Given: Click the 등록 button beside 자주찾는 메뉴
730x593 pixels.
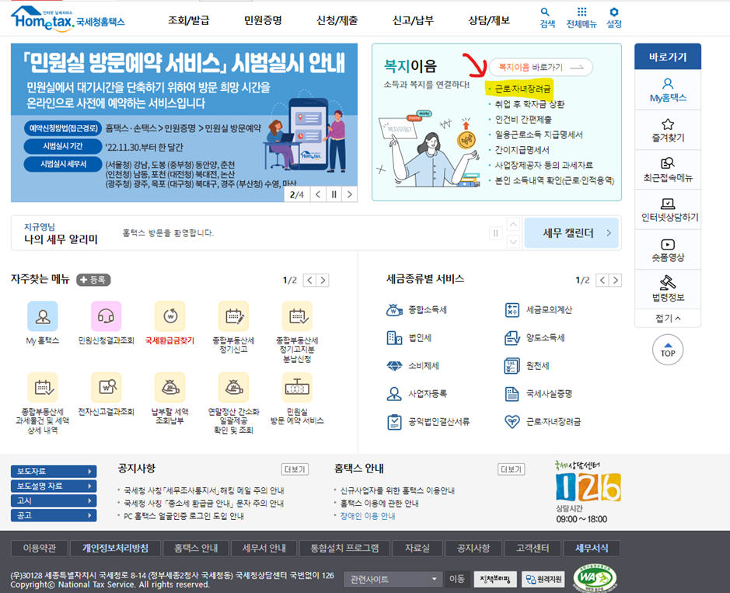Looking at the screenshot, I should pyautogui.click(x=93, y=280).
